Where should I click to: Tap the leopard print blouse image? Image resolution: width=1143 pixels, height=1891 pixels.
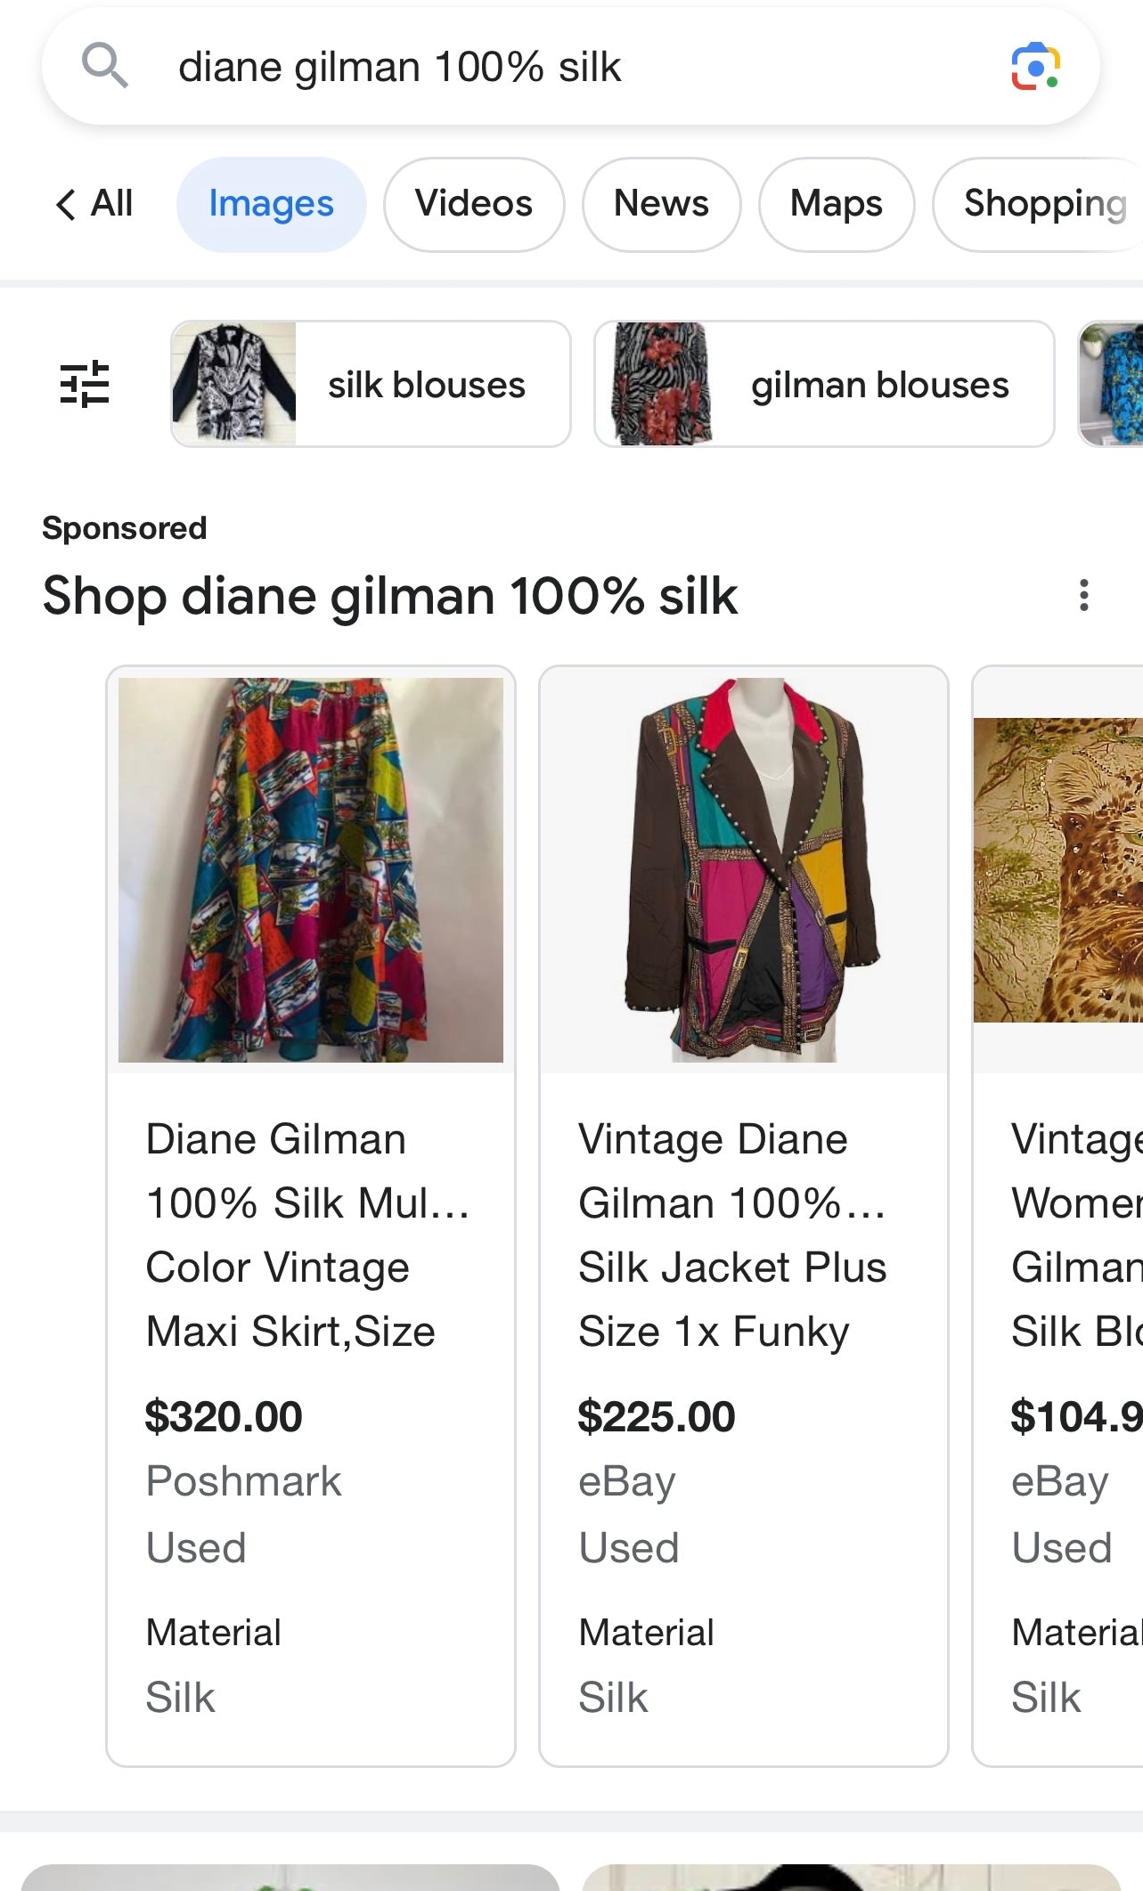coord(1058,869)
